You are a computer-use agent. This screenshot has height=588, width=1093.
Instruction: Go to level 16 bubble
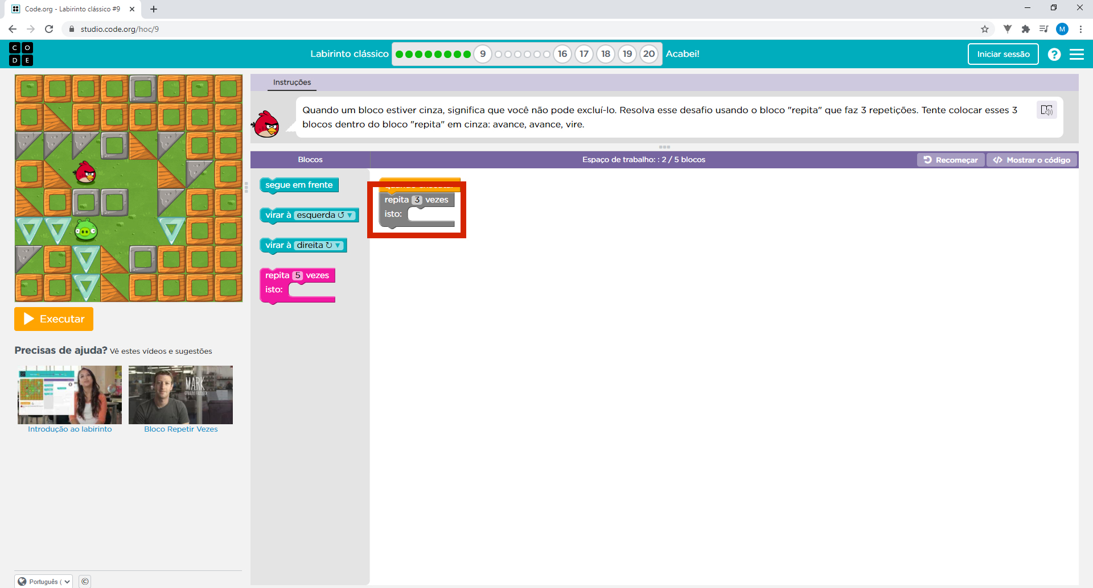[x=562, y=54]
